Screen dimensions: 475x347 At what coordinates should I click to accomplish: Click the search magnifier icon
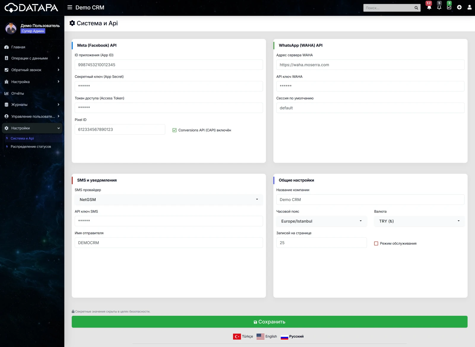coord(416,8)
